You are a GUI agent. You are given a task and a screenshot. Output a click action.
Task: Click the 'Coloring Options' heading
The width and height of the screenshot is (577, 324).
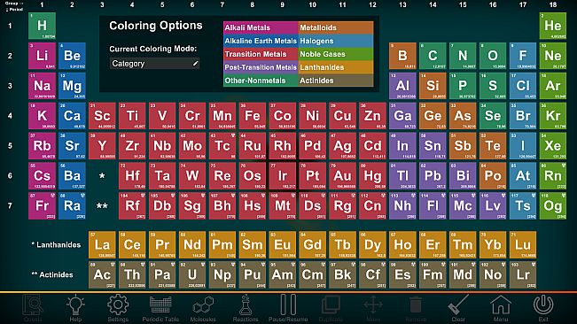coord(156,26)
